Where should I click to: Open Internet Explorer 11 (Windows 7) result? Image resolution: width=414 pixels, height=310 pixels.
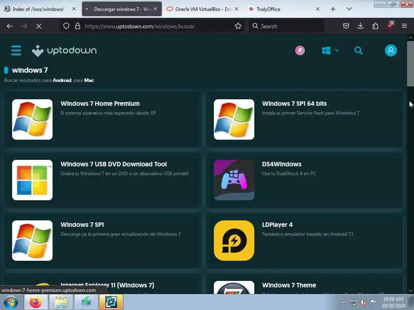click(107, 285)
